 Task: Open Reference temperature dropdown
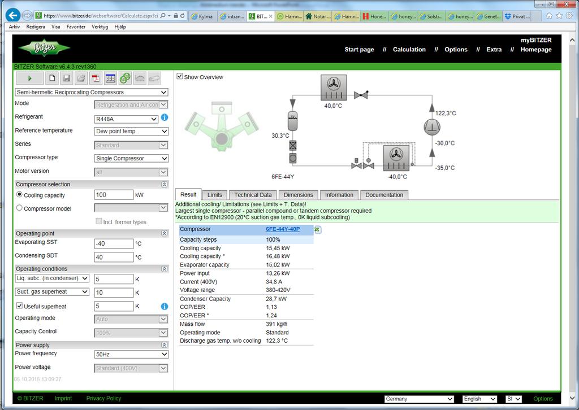click(131, 131)
